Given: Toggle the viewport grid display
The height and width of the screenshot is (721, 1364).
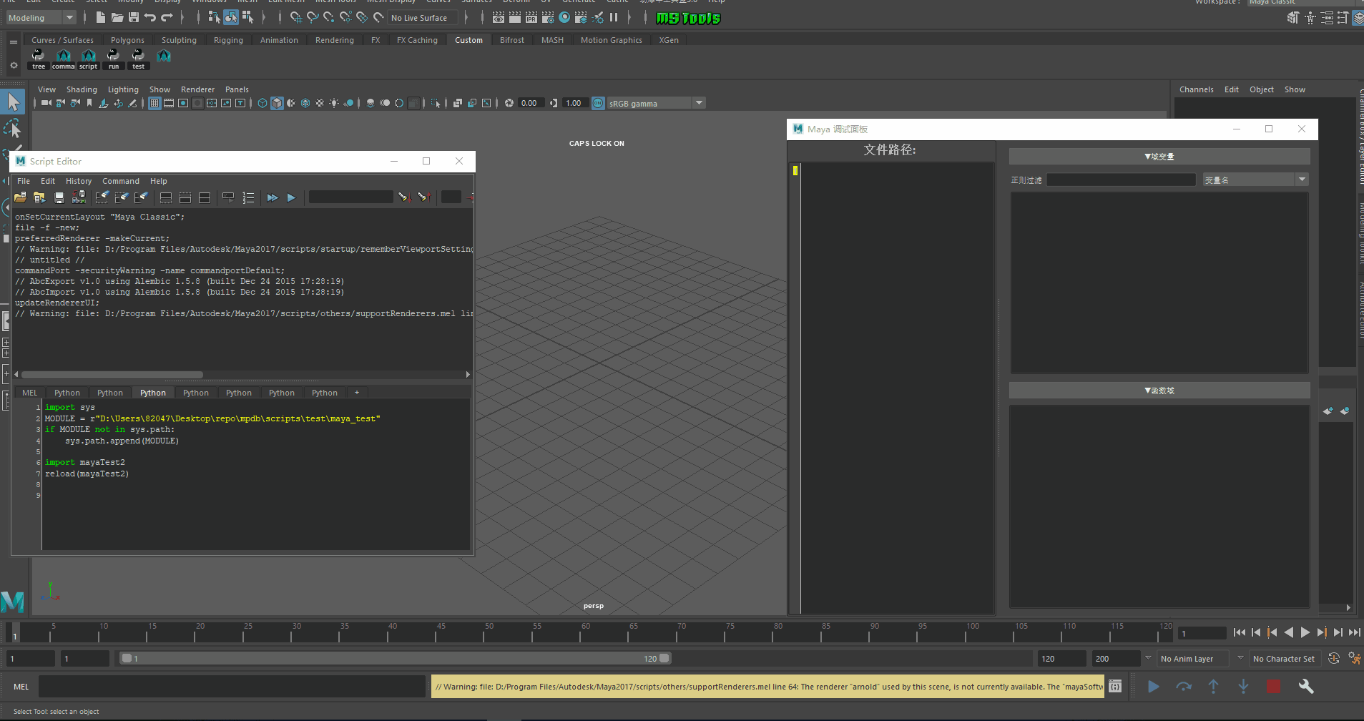Looking at the screenshot, I should click(154, 103).
